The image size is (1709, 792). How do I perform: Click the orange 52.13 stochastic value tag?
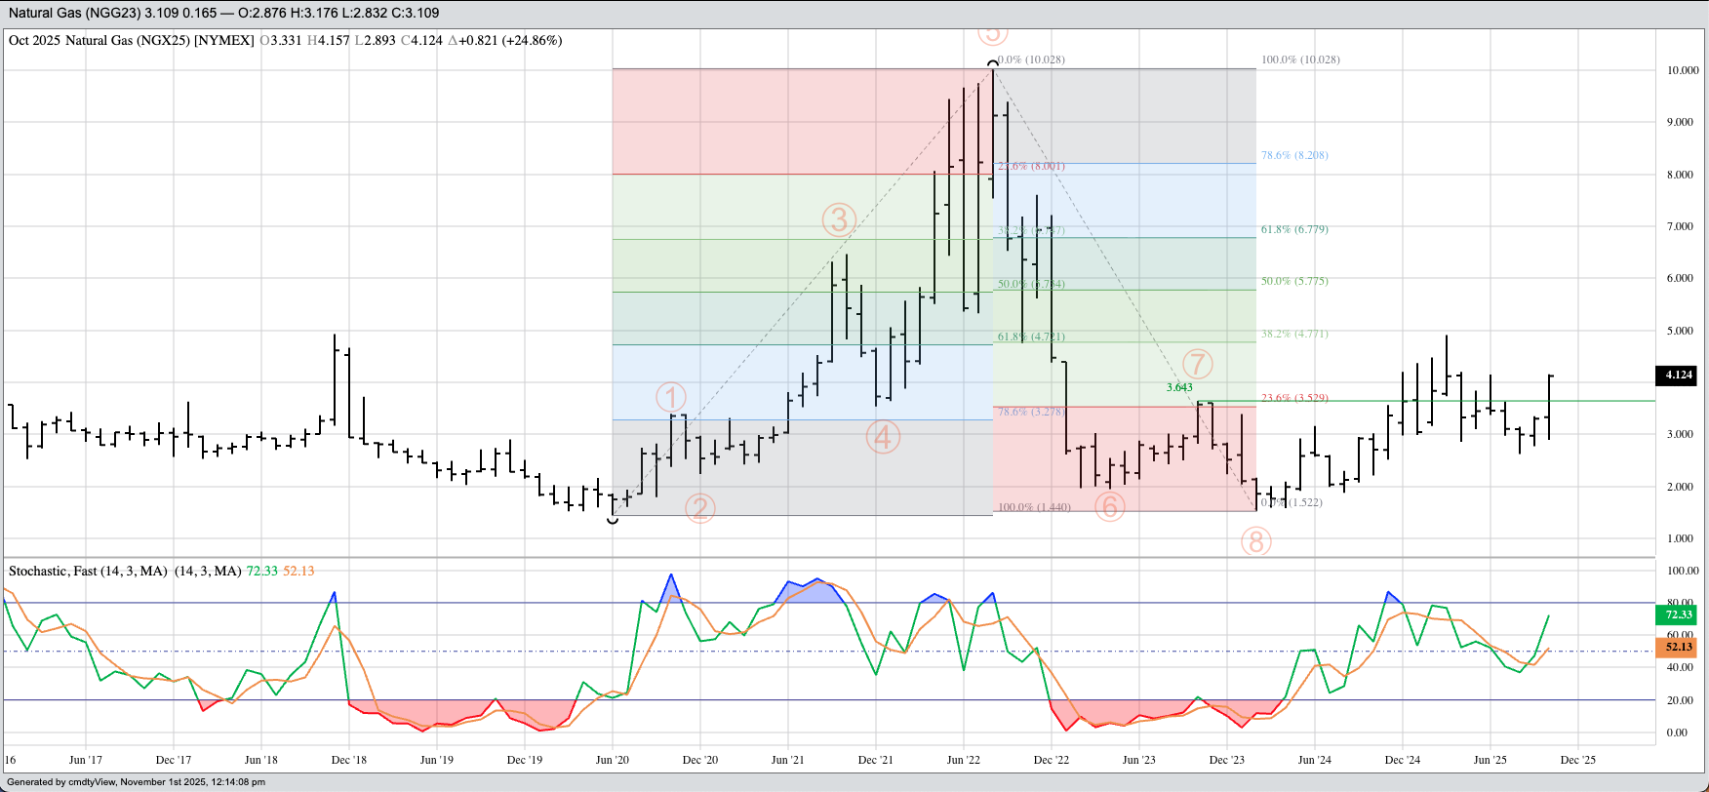coord(1678,647)
